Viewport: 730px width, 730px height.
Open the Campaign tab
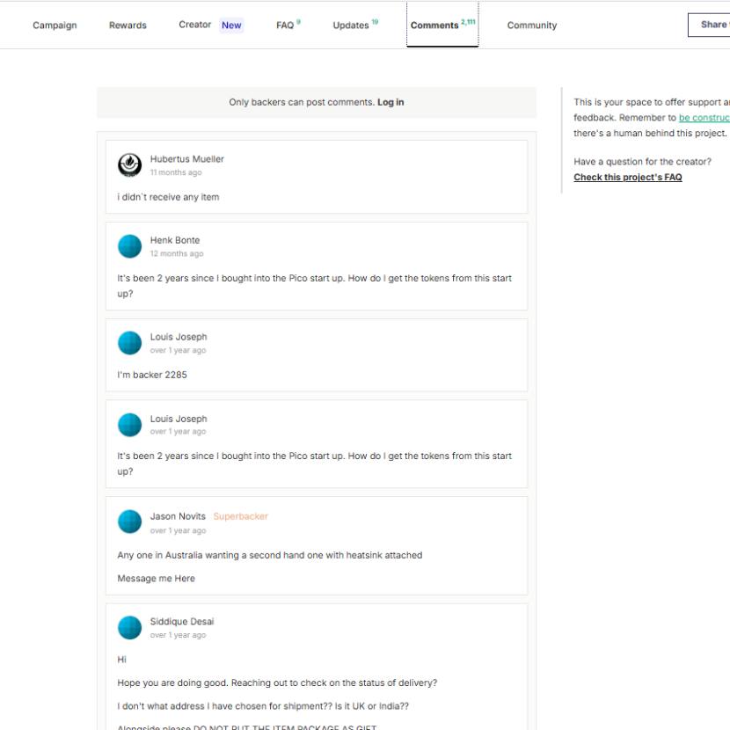click(55, 26)
